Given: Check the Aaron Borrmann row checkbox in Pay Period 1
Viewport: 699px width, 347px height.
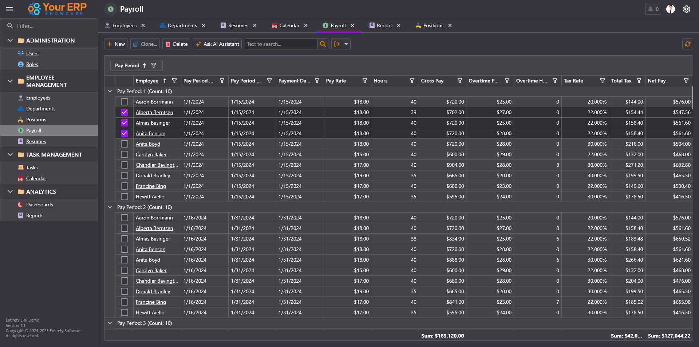Looking at the screenshot, I should point(125,102).
